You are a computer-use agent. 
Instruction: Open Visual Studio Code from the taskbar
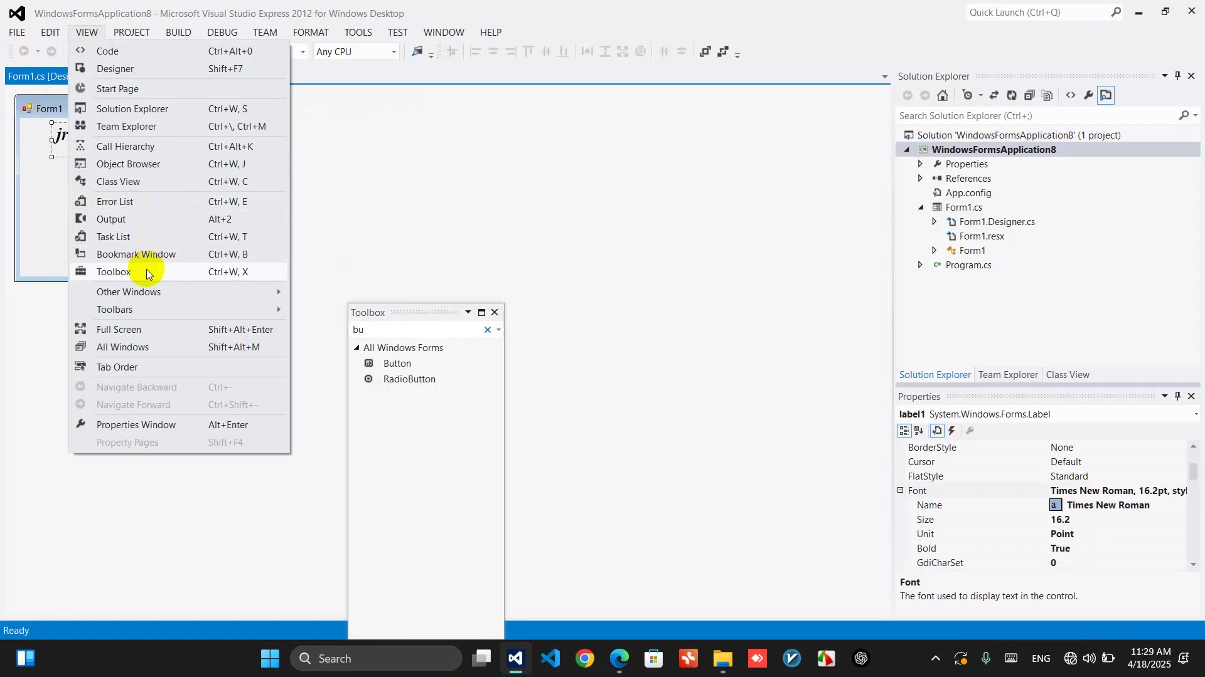pos(550,658)
